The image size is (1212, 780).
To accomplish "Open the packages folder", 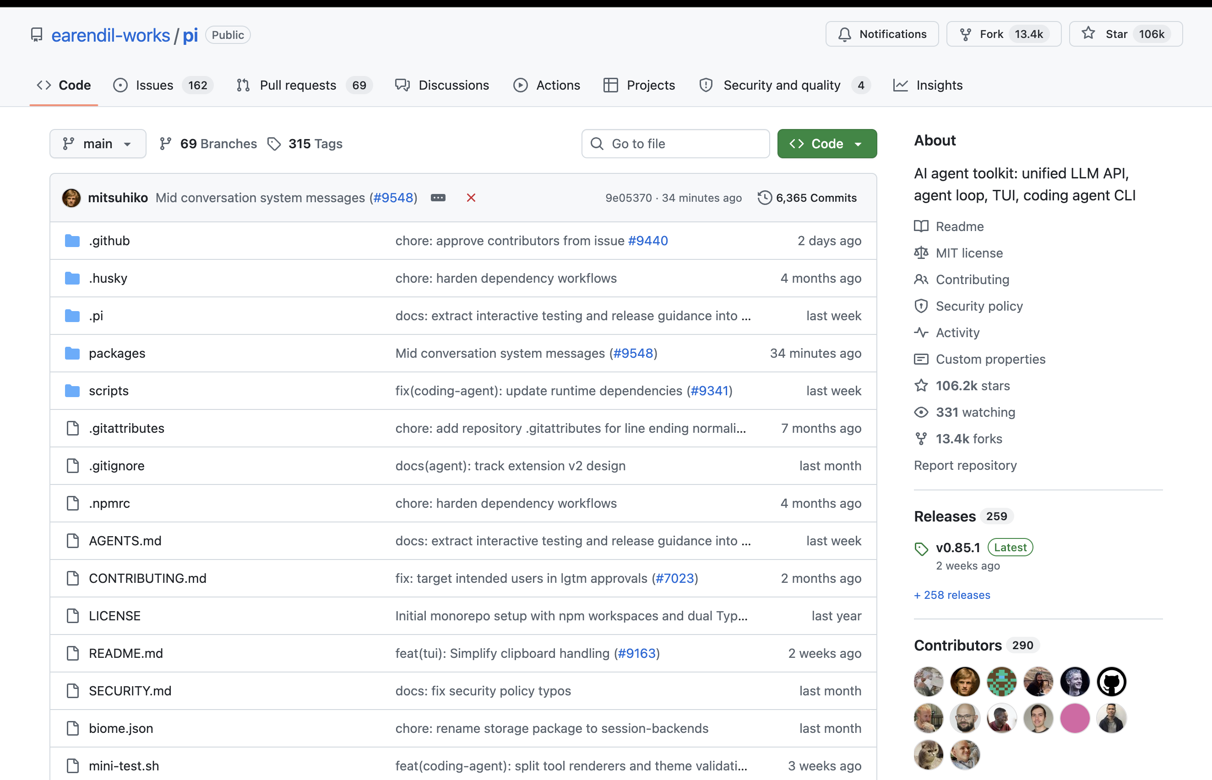I will click(117, 353).
